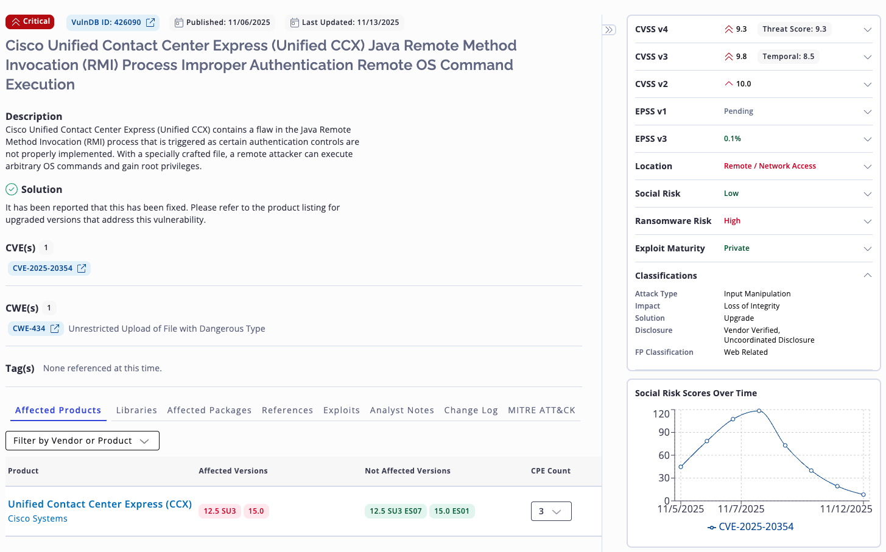Click the green Solution checkmark icon
The width and height of the screenshot is (886, 552).
pyautogui.click(x=12, y=189)
